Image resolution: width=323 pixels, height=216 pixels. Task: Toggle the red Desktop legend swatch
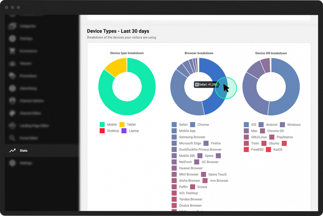[102, 131]
